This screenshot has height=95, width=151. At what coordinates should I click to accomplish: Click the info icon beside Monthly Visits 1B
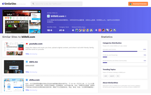pos(51,30)
